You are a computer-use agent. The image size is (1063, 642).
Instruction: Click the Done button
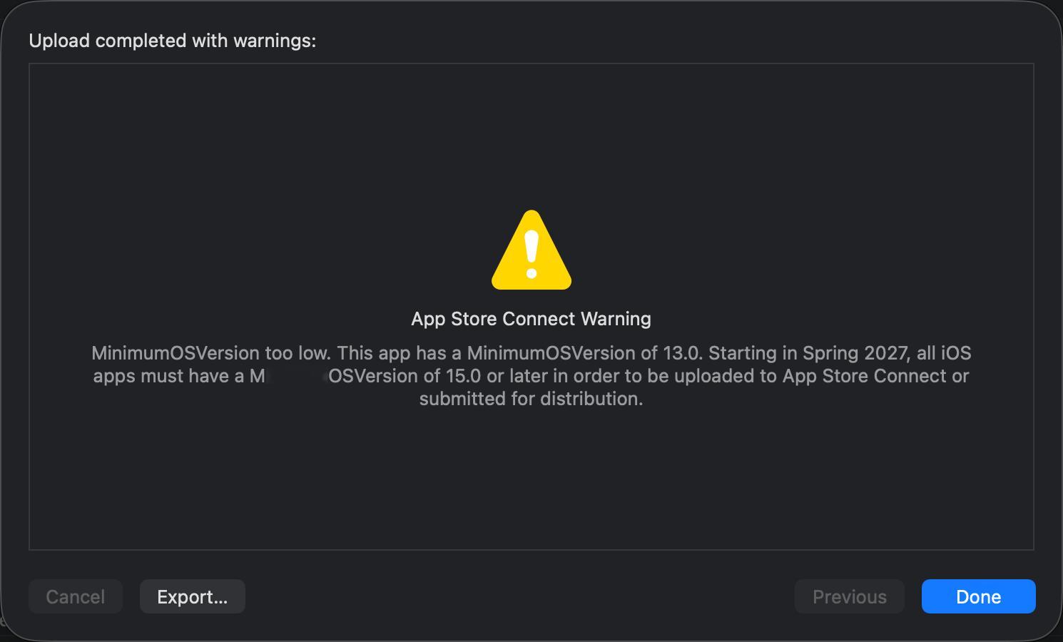pos(978,596)
